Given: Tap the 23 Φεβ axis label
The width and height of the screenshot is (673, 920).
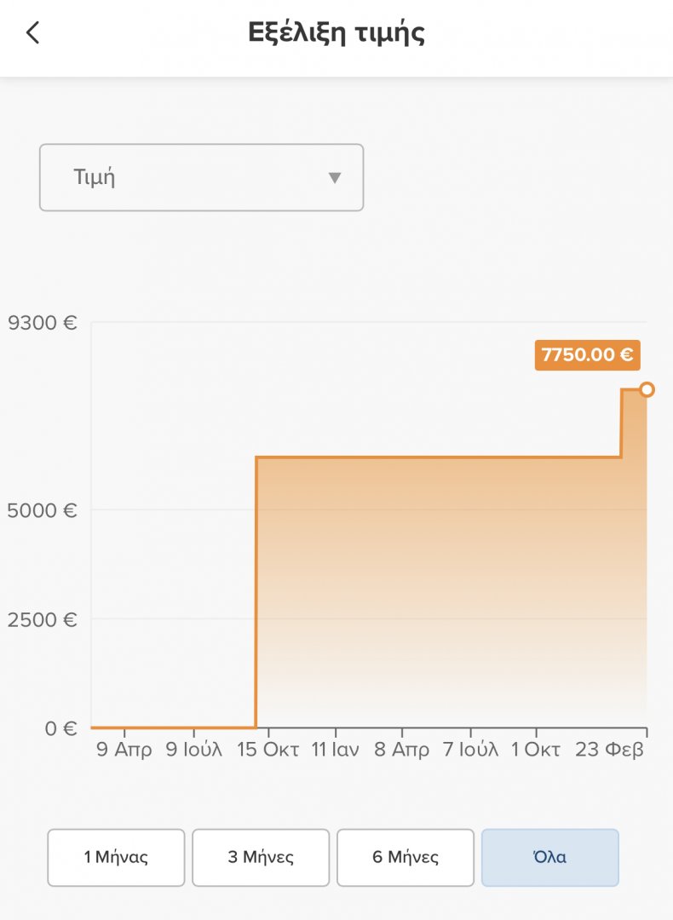Looking at the screenshot, I should tap(609, 750).
